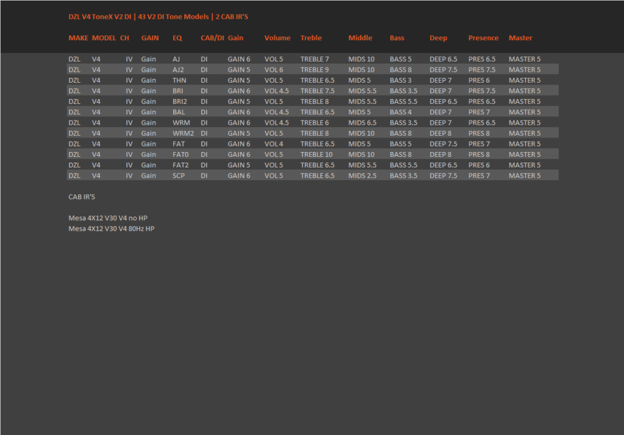Image resolution: width=624 pixels, height=435 pixels.
Task: Select the 'SCP' EQ cell
Action: (x=179, y=176)
